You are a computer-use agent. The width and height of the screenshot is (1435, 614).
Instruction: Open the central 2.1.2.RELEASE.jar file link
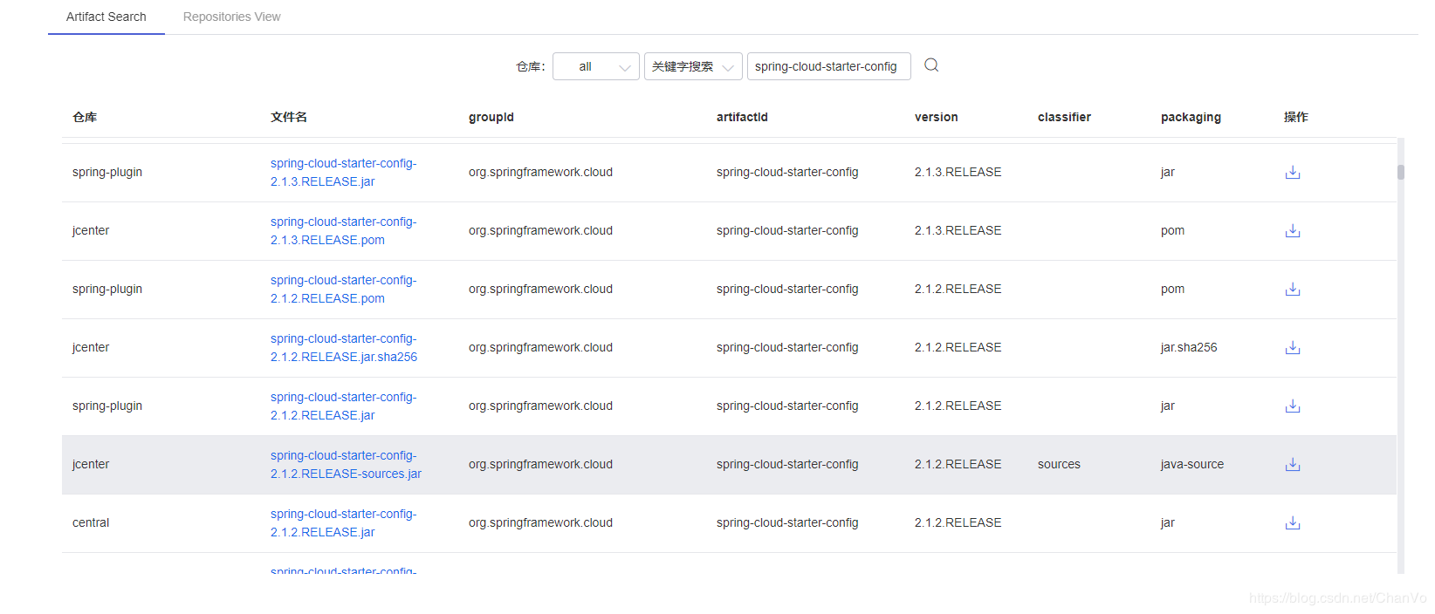pyautogui.click(x=343, y=523)
